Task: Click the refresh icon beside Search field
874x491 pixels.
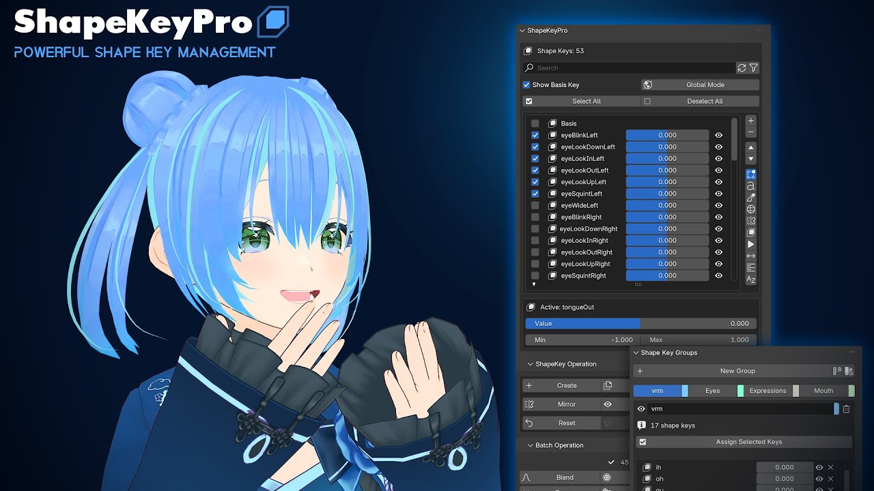Action: coord(742,68)
